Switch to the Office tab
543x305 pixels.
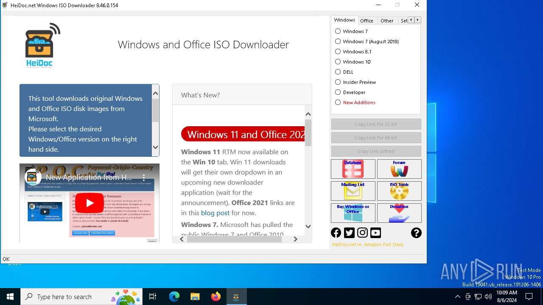click(367, 20)
